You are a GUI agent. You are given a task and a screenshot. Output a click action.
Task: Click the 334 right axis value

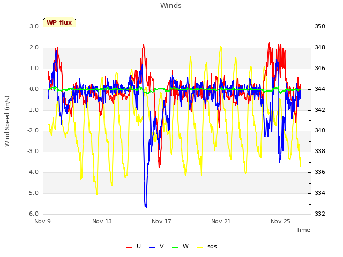point(320,193)
